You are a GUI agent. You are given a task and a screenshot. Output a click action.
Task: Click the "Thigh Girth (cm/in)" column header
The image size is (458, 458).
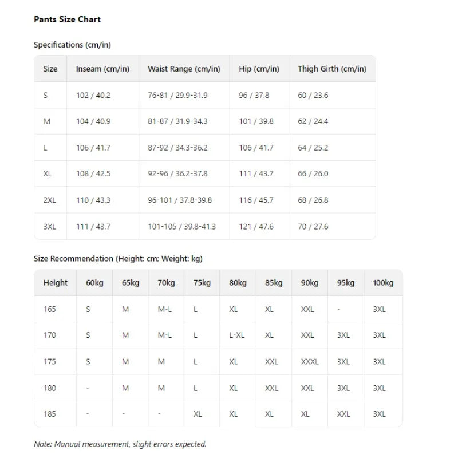[331, 69]
